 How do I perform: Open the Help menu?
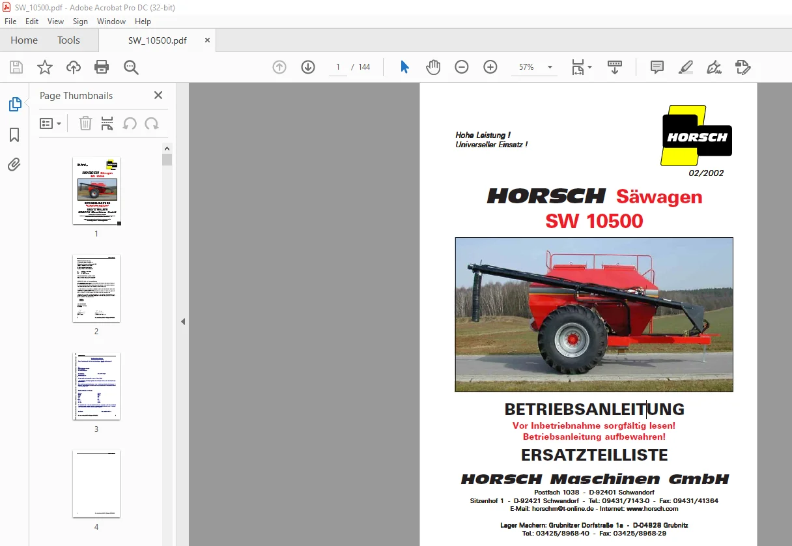pyautogui.click(x=143, y=22)
